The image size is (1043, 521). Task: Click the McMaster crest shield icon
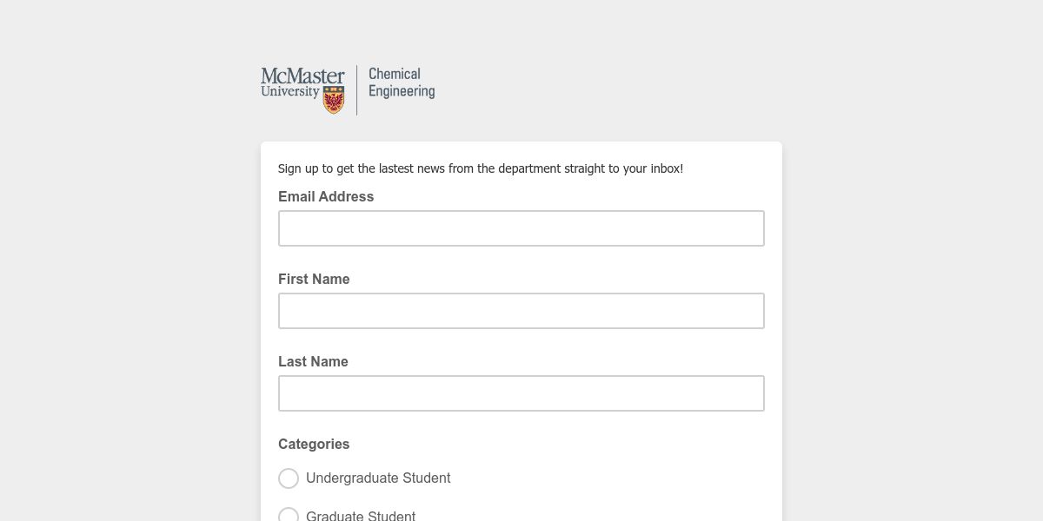point(334,100)
